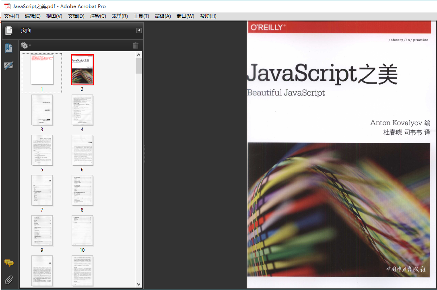Open the Signatures panel icon in sidebar

click(8, 66)
